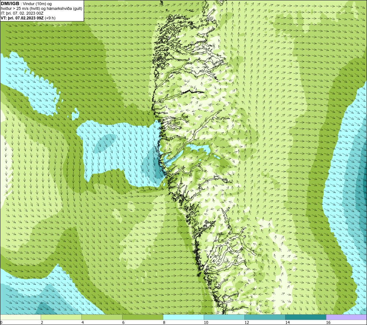Click the purple above-16 m/s swatch
The image size is (367, 325).
point(346,317)
